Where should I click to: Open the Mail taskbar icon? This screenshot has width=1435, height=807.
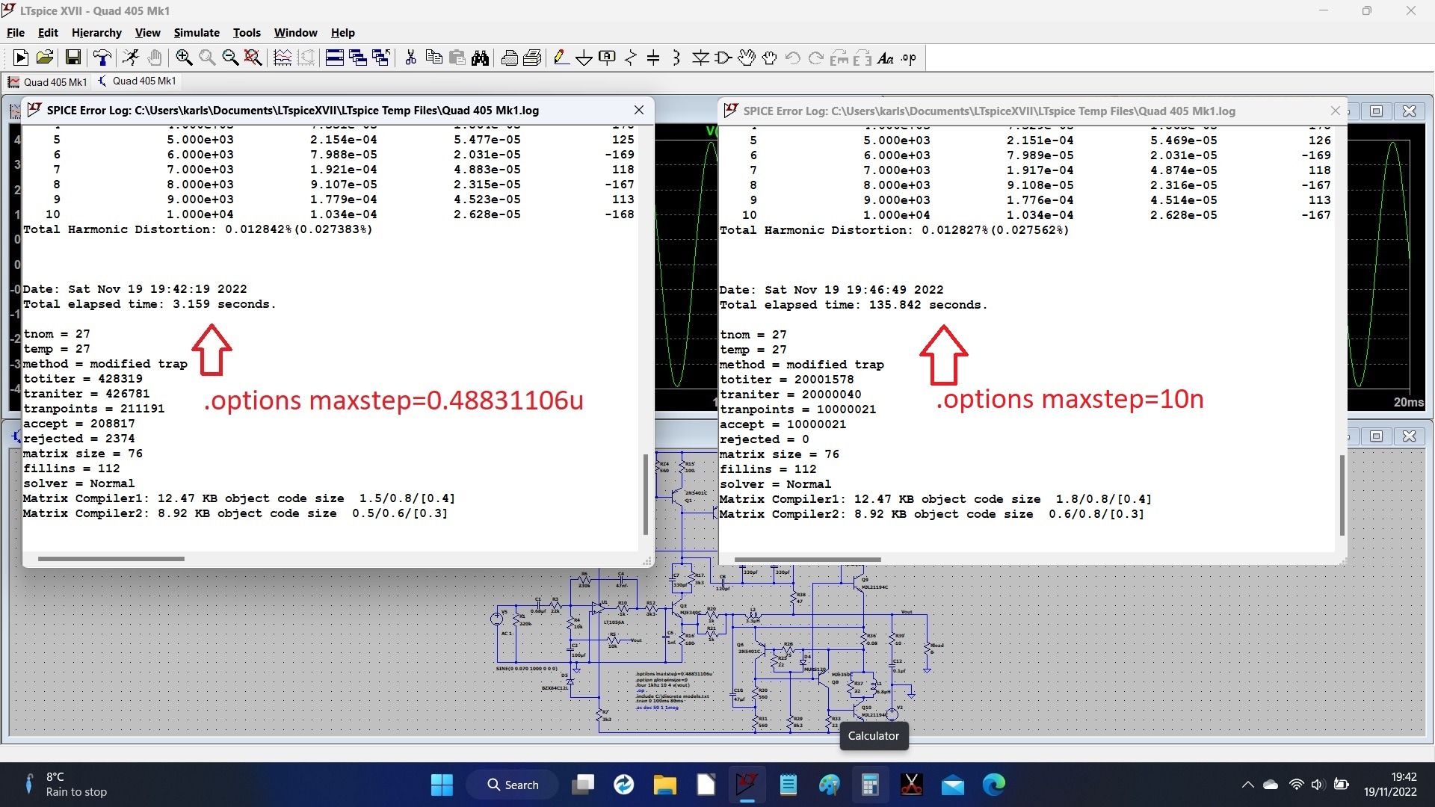(952, 785)
